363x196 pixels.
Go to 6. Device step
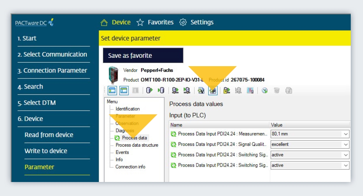coord(30,119)
